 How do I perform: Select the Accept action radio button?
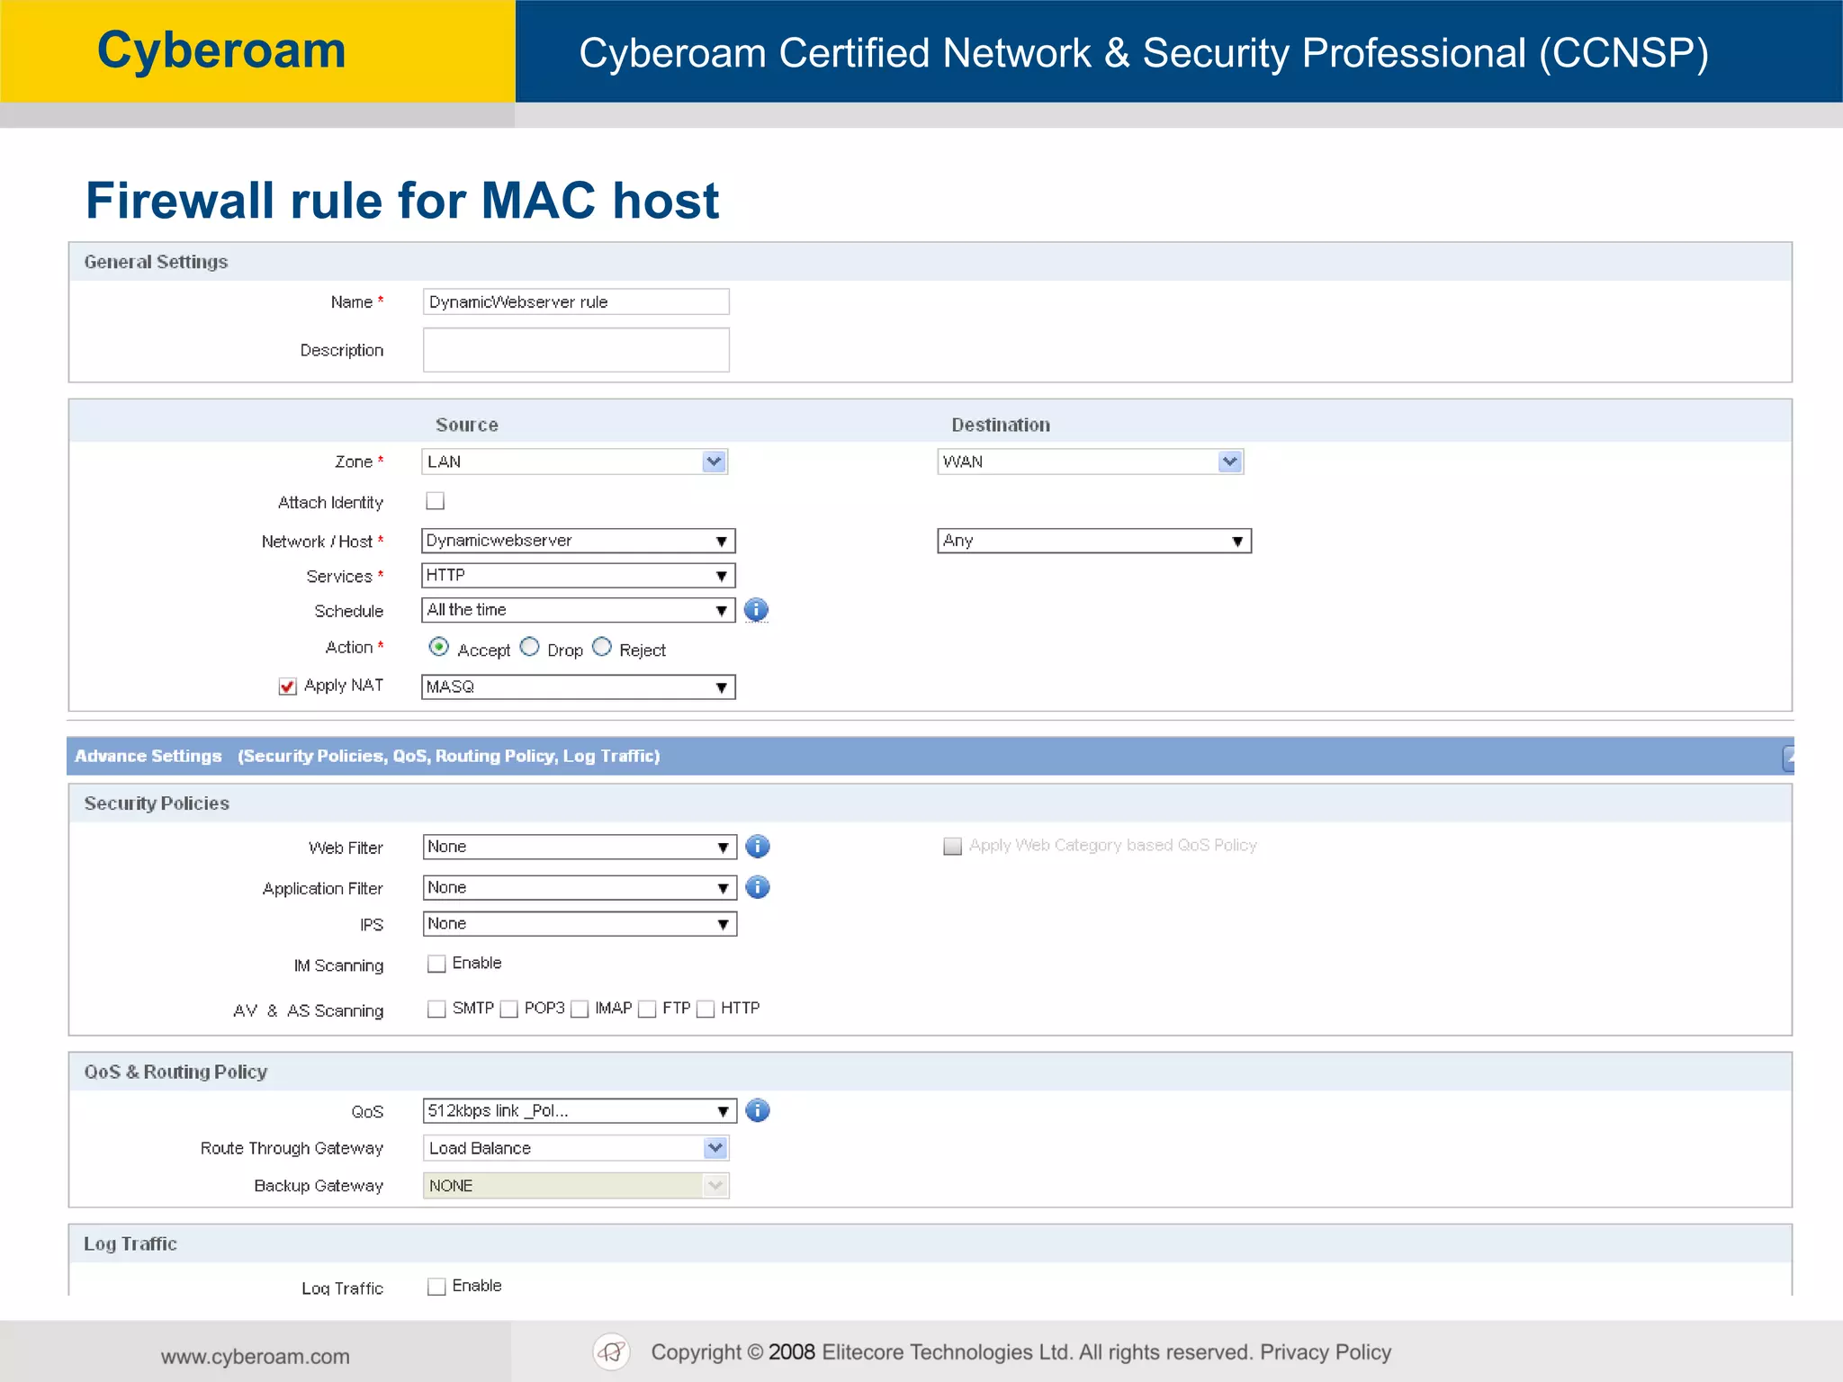(439, 647)
